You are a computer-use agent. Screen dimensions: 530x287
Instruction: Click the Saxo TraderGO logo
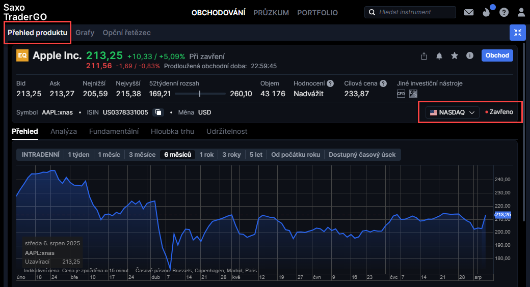tap(25, 12)
